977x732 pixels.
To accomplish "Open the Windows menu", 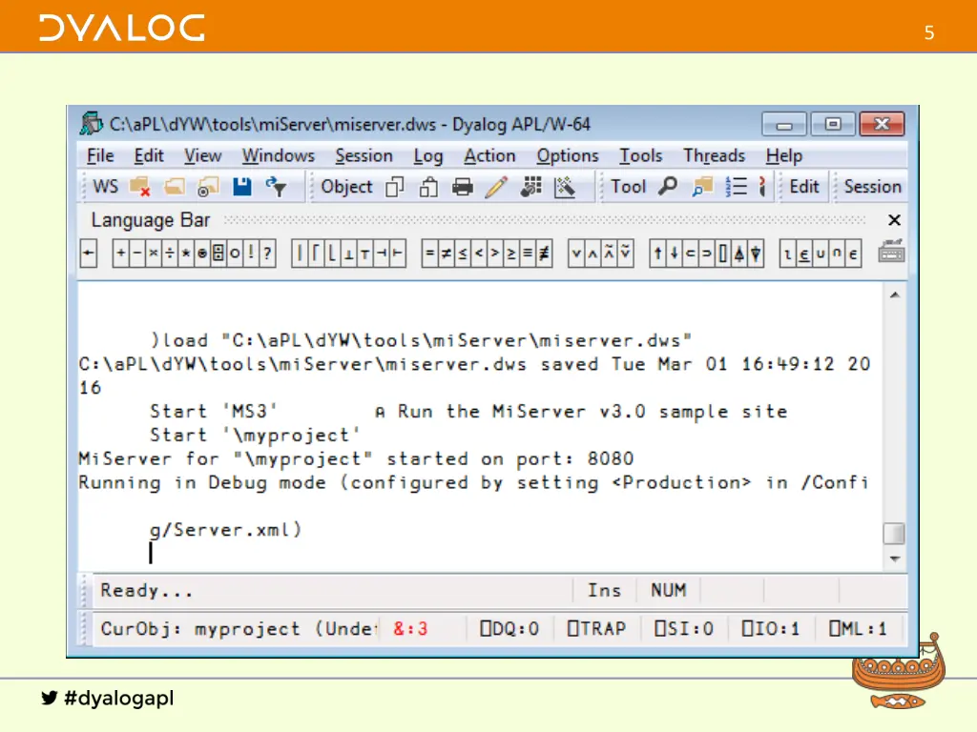I will click(x=279, y=155).
